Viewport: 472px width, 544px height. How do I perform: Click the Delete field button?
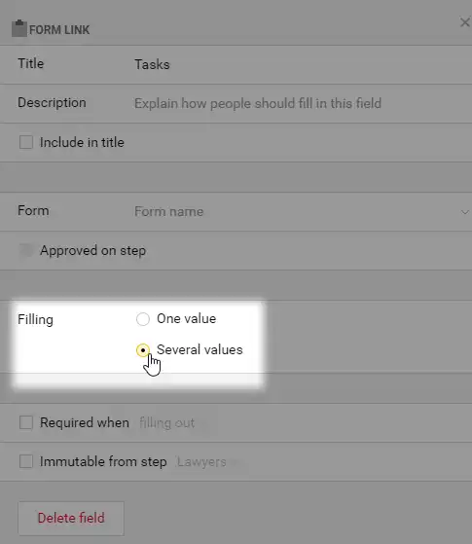point(71,518)
